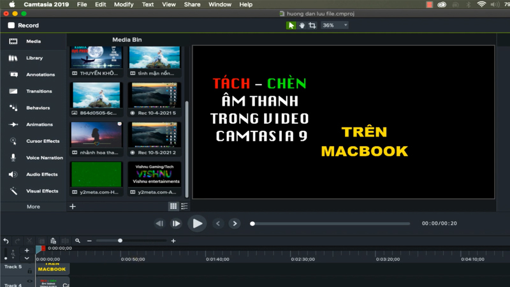
Task: Click the Paste clipboard icon
Action: (53, 241)
